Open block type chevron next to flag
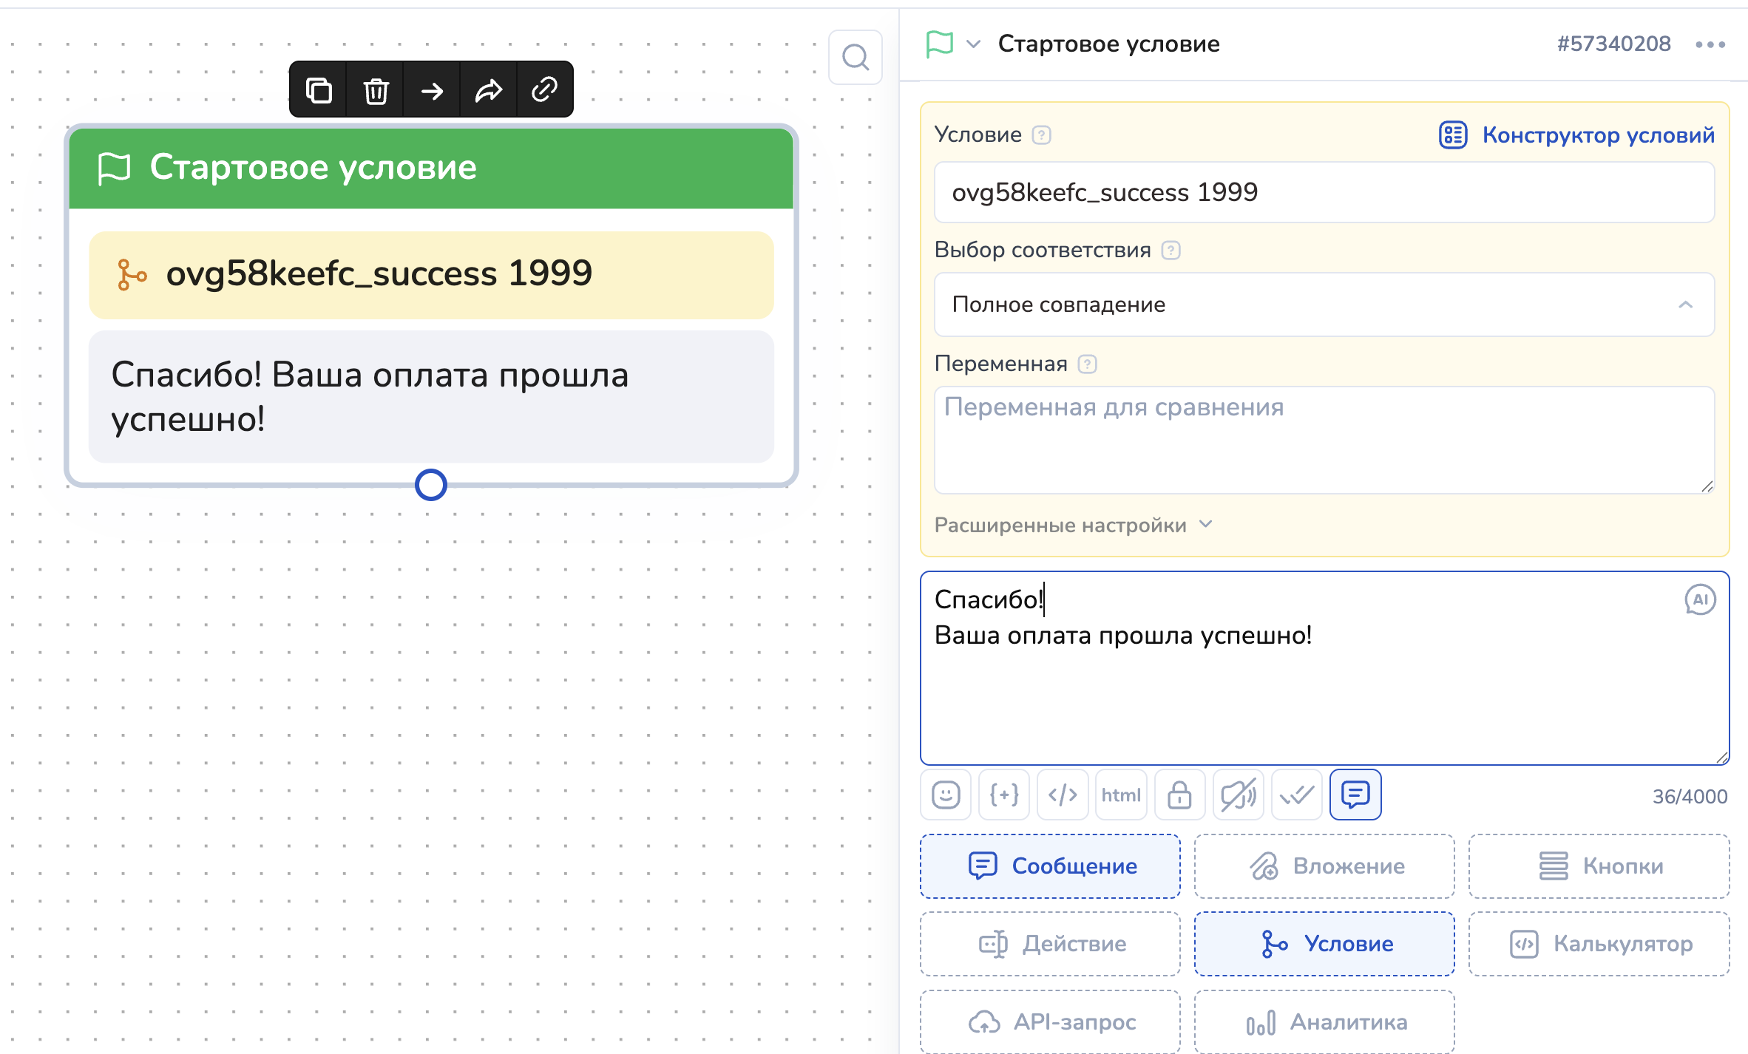Image resolution: width=1748 pixels, height=1054 pixels. [974, 44]
